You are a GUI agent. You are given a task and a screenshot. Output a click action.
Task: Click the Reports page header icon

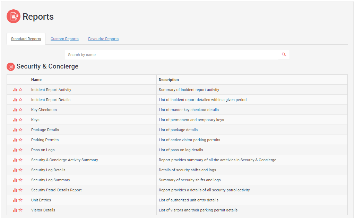[x=14, y=16]
